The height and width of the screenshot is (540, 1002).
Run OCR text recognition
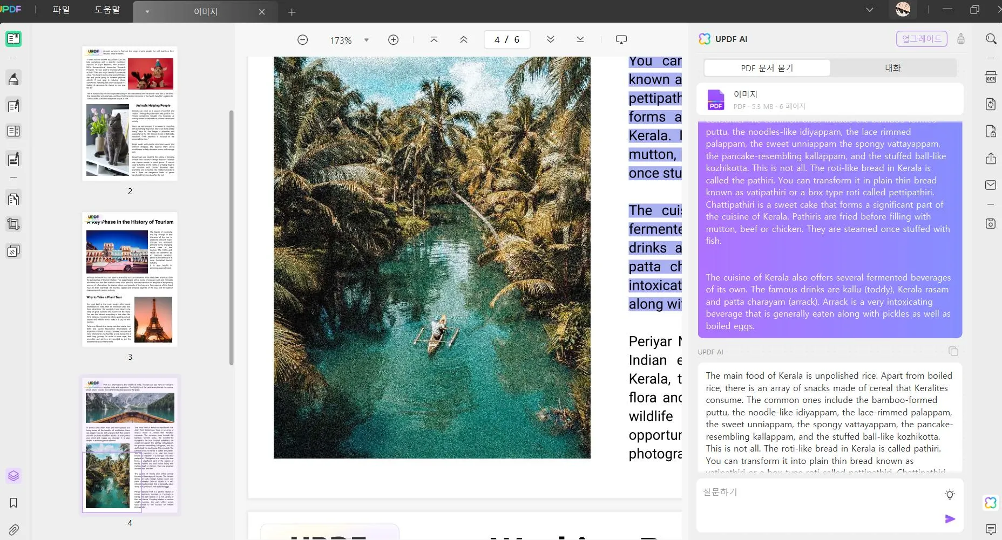pyautogui.click(x=991, y=77)
